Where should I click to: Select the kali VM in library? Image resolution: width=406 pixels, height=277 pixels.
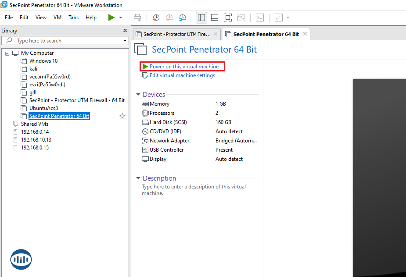(33, 69)
